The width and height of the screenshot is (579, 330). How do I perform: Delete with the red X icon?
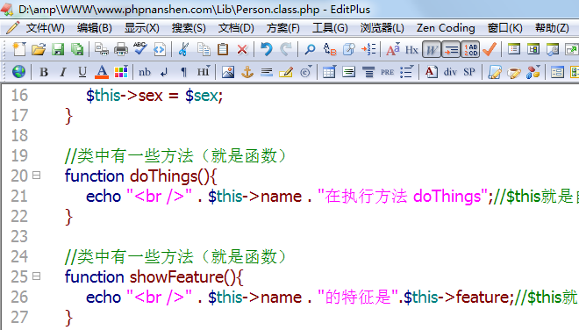(x=242, y=49)
